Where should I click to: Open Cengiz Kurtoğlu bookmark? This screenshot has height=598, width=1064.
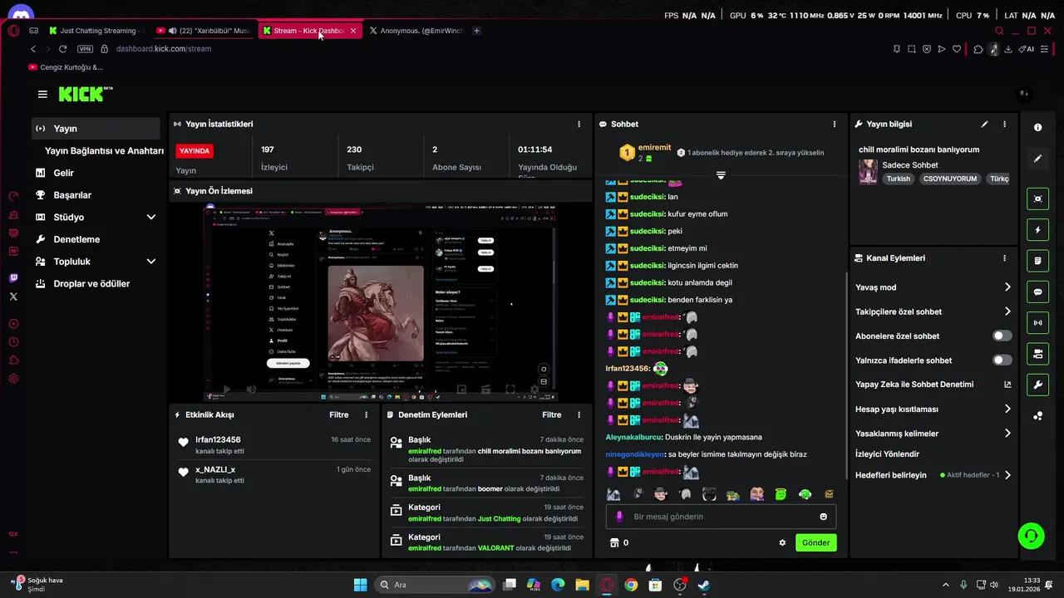click(x=66, y=67)
